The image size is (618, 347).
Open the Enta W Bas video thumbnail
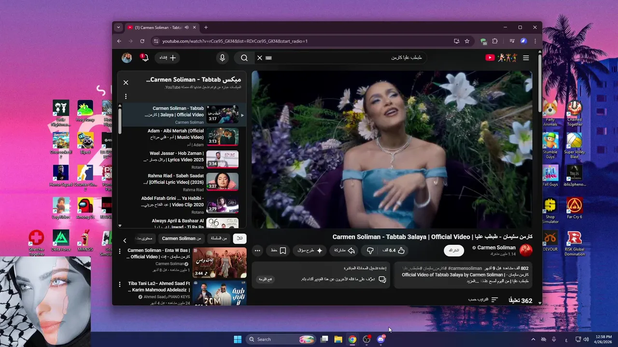click(220, 263)
